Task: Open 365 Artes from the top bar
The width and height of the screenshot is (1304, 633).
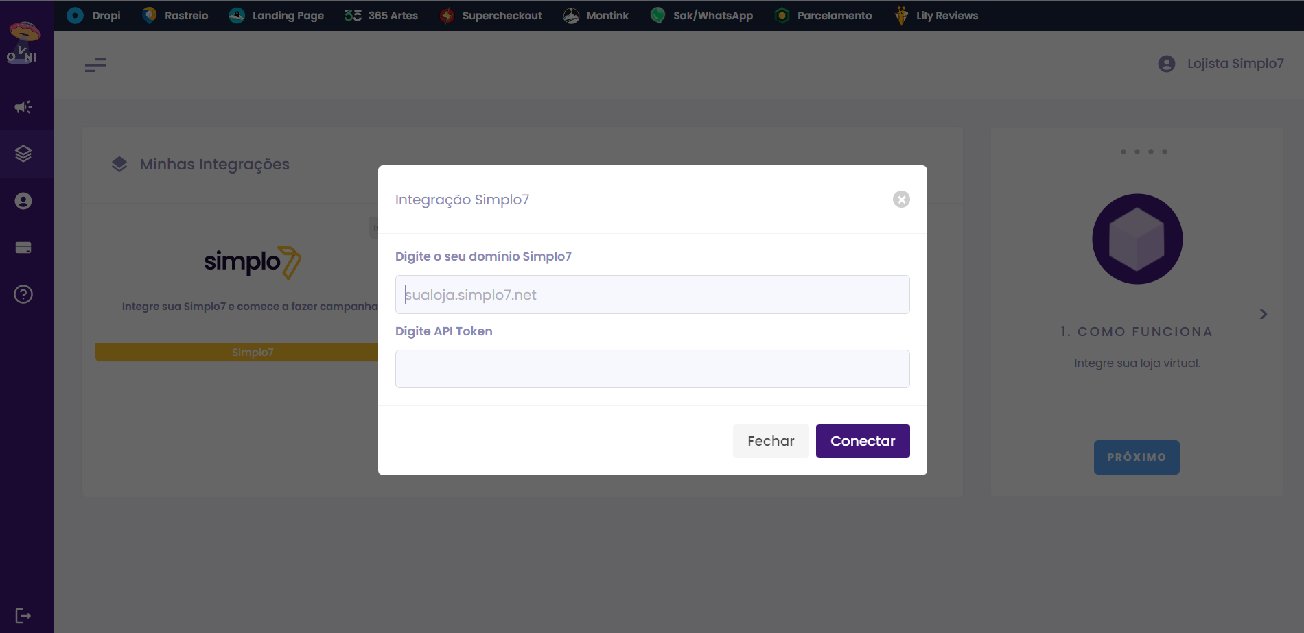Action: point(381,15)
